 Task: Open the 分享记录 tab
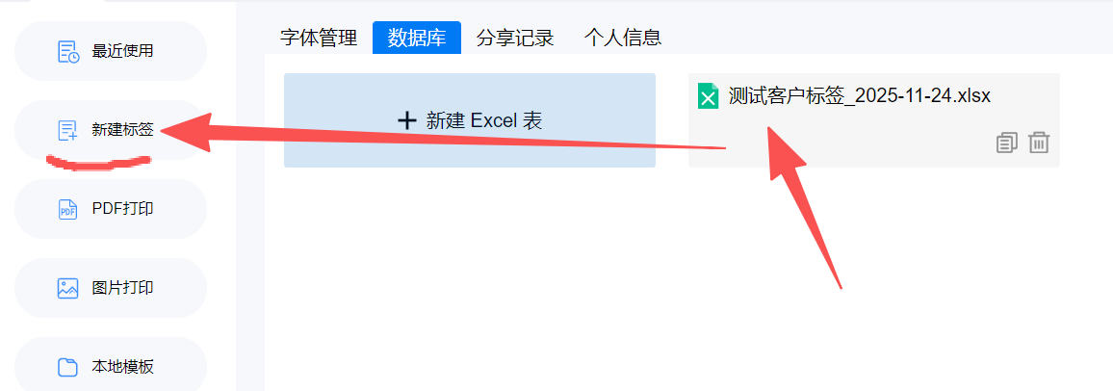tap(515, 38)
